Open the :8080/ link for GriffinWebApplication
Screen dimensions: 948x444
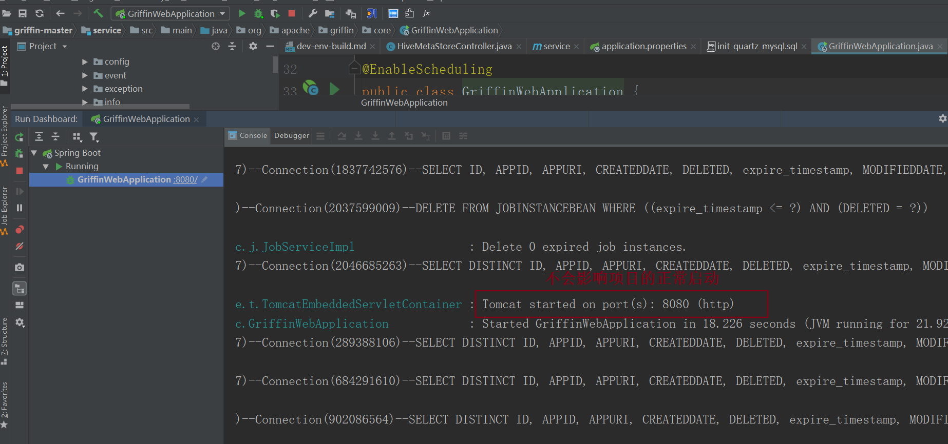pyautogui.click(x=185, y=179)
